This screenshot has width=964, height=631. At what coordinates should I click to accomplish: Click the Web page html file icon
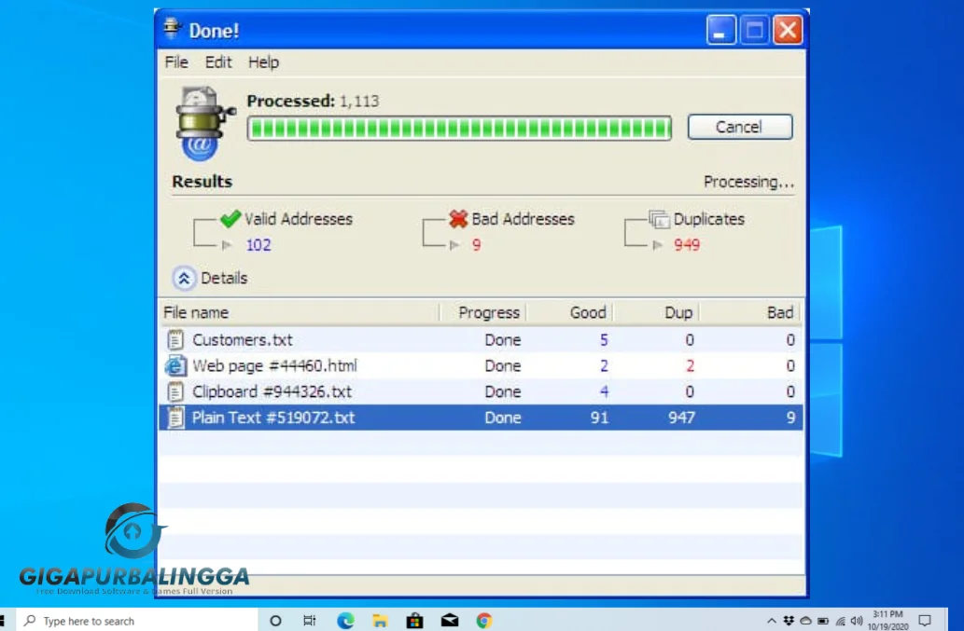point(175,366)
